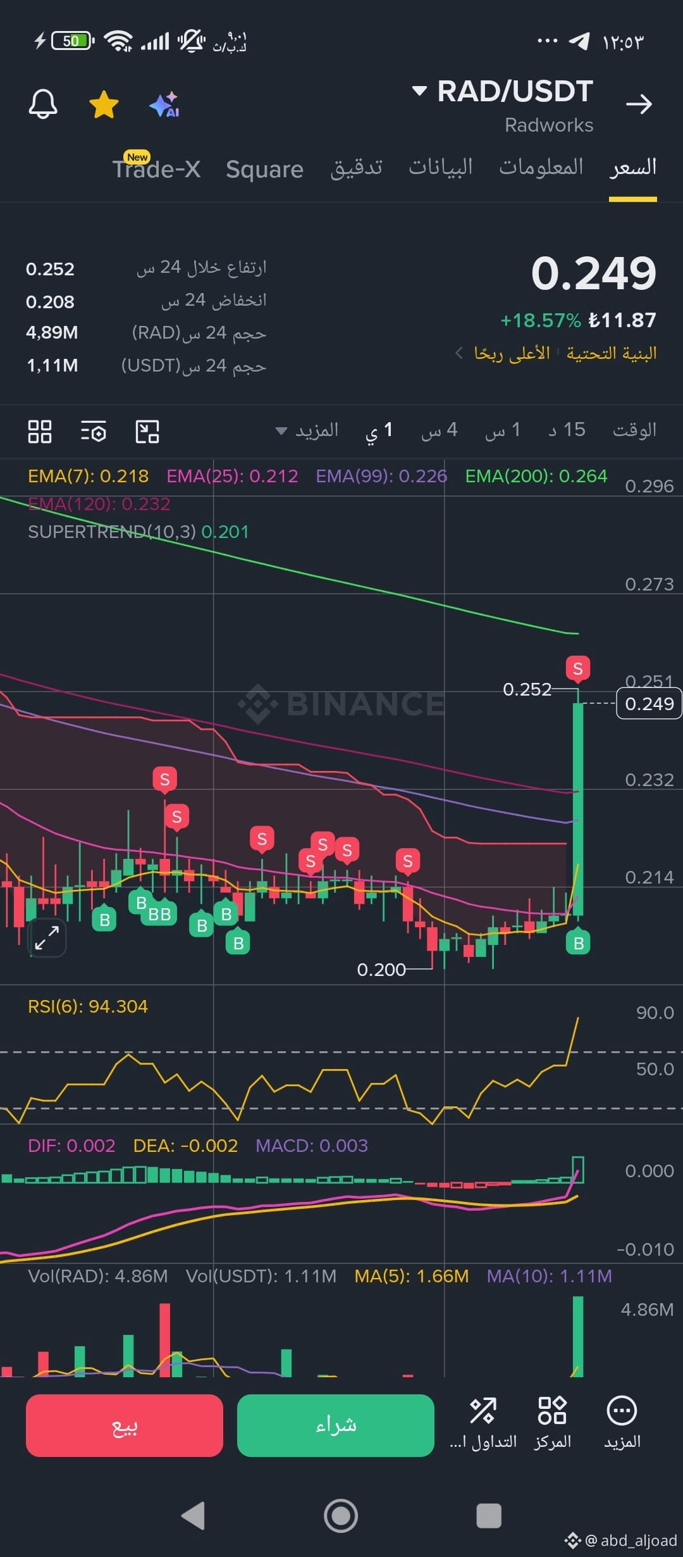
Task: Tap the Android back navigation button
Action: tap(193, 1515)
